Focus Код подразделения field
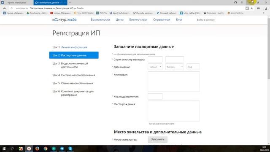 pos(155,96)
